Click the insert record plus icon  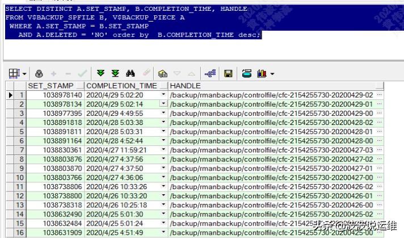tap(53, 74)
